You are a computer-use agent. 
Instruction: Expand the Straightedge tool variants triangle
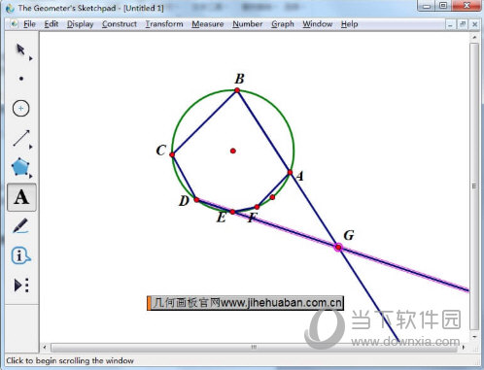coord(31,147)
